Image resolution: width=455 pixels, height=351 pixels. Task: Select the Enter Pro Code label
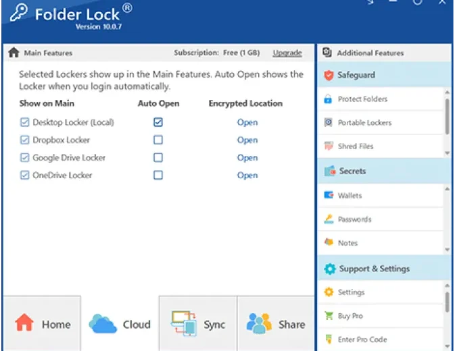point(362,340)
